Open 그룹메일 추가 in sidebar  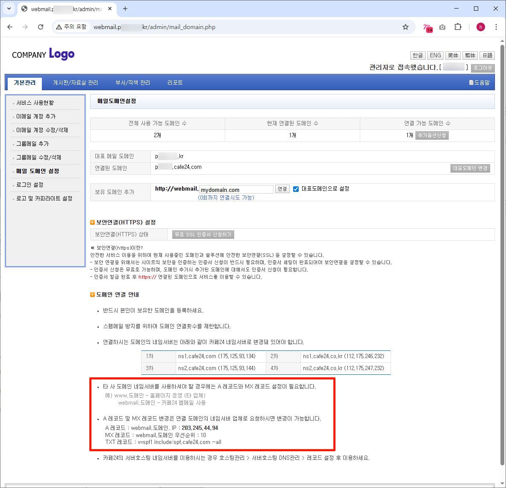tap(32, 144)
